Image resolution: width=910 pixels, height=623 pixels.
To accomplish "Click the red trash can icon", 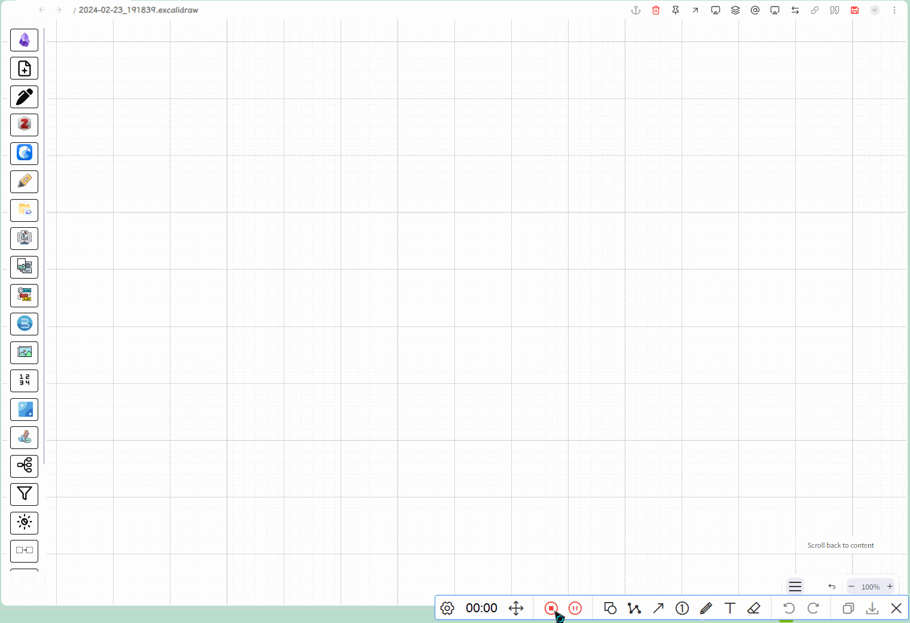I will (x=656, y=10).
